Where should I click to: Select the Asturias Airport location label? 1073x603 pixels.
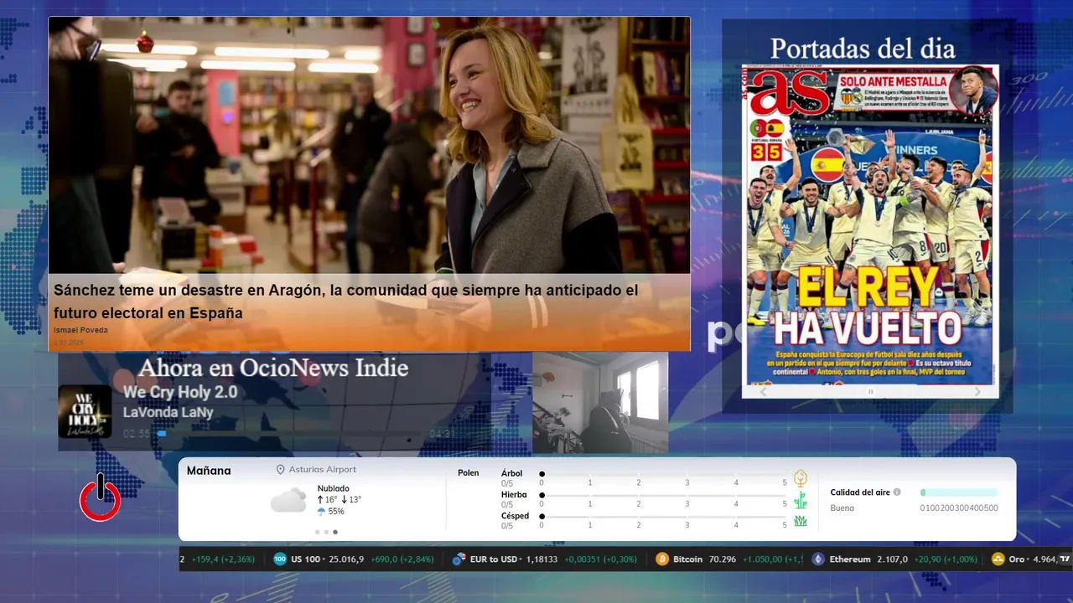click(x=323, y=470)
